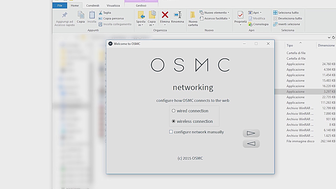Viewport: 336px width, 189px height.
Task: Open the Nuovo elemento dropdown
Action: click(x=214, y=13)
